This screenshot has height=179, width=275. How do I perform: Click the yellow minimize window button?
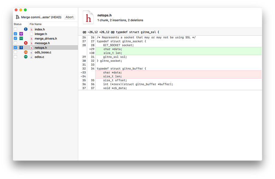[x=21, y=10]
